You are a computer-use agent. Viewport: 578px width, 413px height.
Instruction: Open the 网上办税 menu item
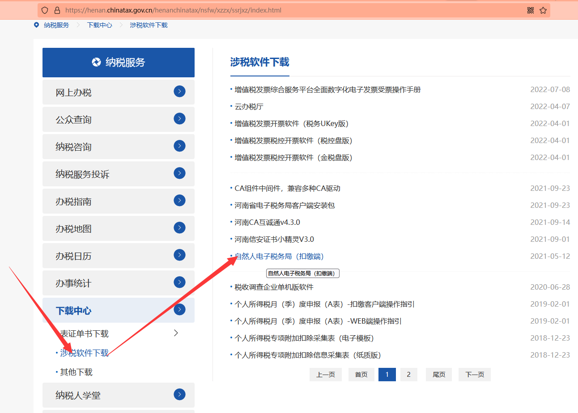119,92
